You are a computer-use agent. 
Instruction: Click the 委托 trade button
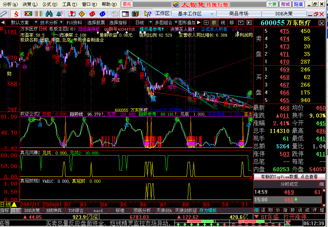click(x=127, y=4)
